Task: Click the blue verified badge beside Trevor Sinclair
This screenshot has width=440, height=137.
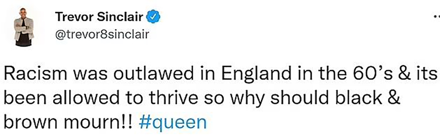Action: click(x=153, y=17)
